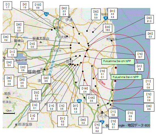Select the Fukushima Dai-ni NPP green label
This screenshot has height=135, width=156.
126,77
